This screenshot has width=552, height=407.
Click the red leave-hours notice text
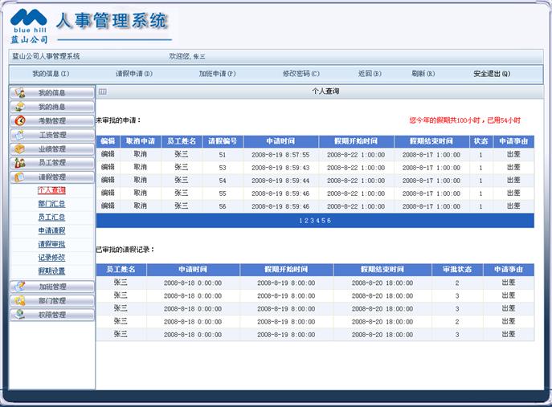(x=464, y=120)
